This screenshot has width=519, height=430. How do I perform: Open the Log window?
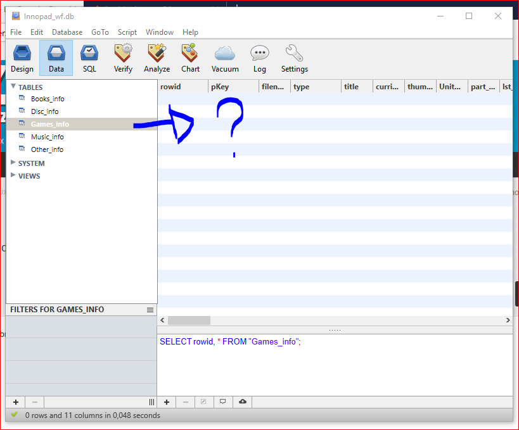point(259,58)
